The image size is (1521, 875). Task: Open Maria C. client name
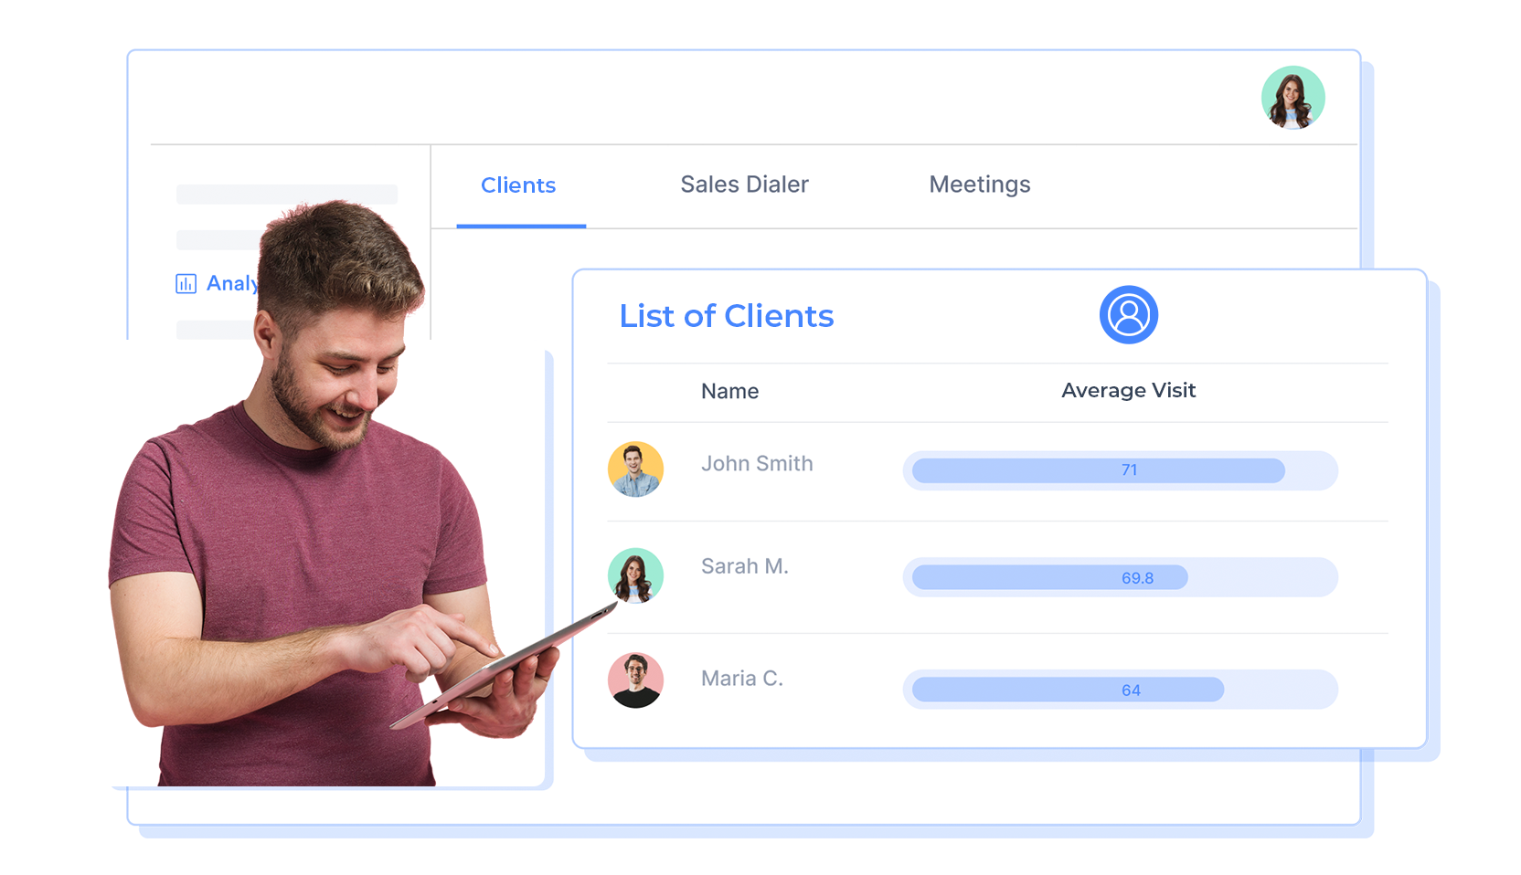pos(741,679)
